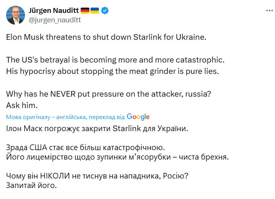Click the line 'Чому він НІКОЛИ не тиснув'

97,175
